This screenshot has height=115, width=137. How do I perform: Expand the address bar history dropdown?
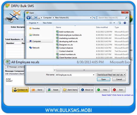tap(91, 18)
